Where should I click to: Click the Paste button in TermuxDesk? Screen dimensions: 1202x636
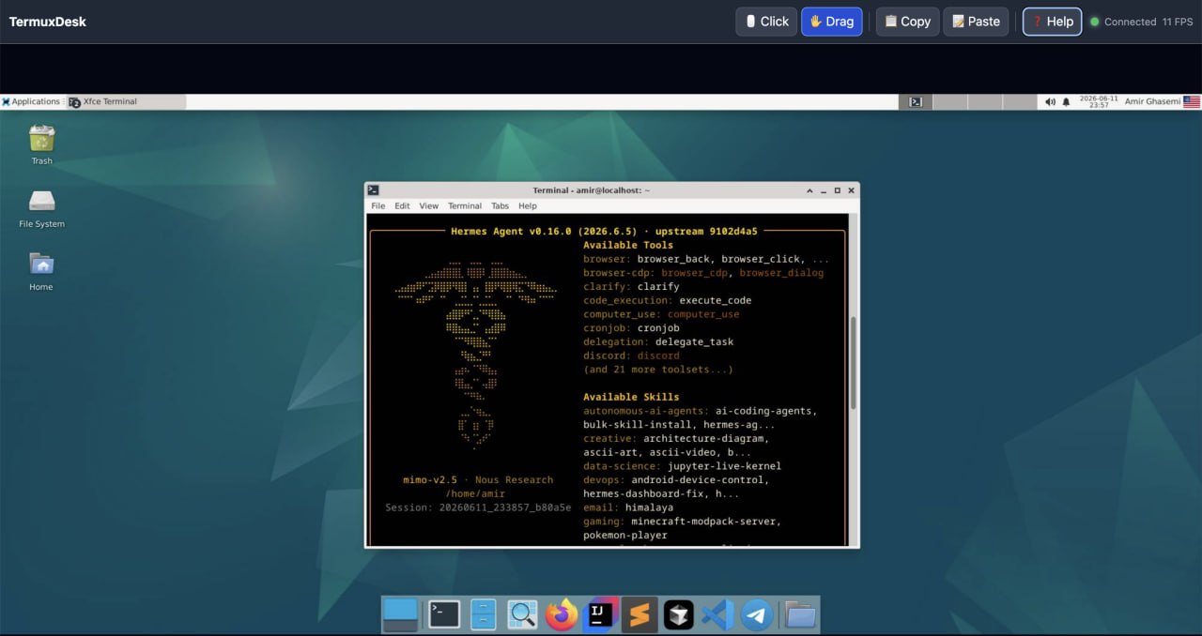[x=976, y=22]
